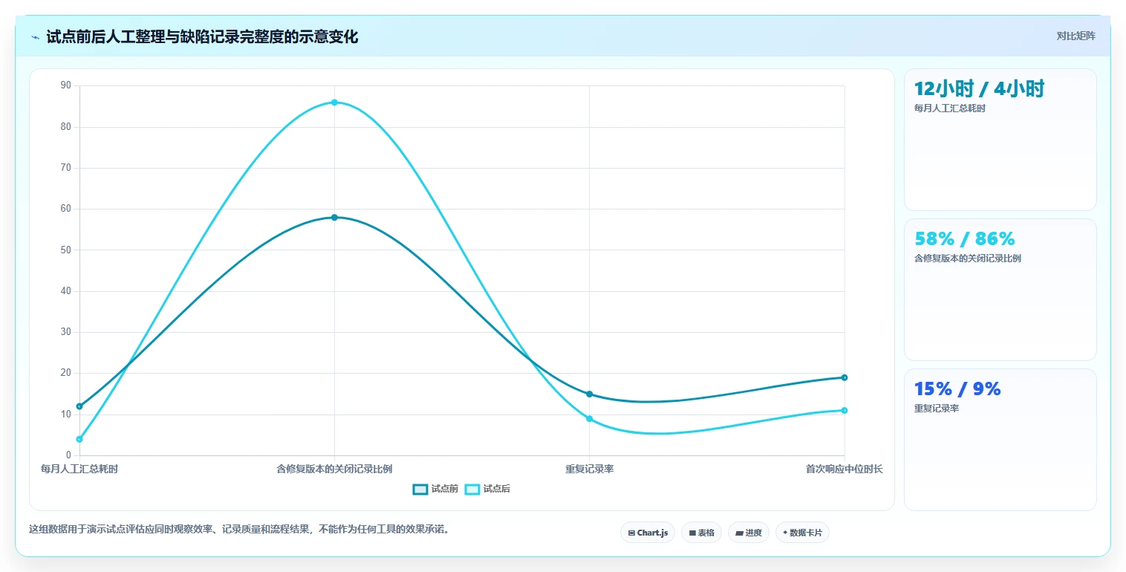Click the 12小时 / 4小时 card value
1126x572 pixels.
click(979, 88)
